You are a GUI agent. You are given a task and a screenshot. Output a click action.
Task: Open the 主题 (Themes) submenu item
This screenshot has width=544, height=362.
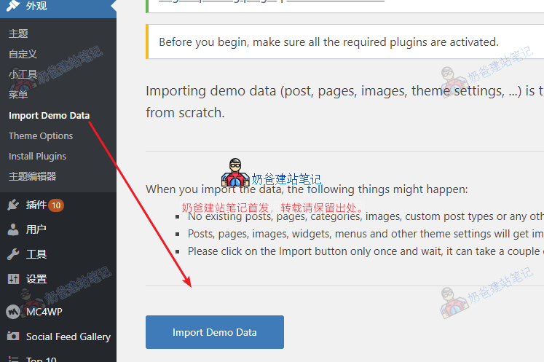pos(18,34)
